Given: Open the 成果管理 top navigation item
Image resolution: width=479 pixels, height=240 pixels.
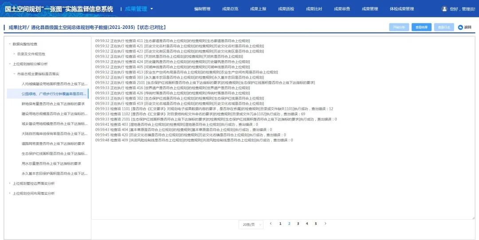Looking at the screenshot, I should coord(370,9).
